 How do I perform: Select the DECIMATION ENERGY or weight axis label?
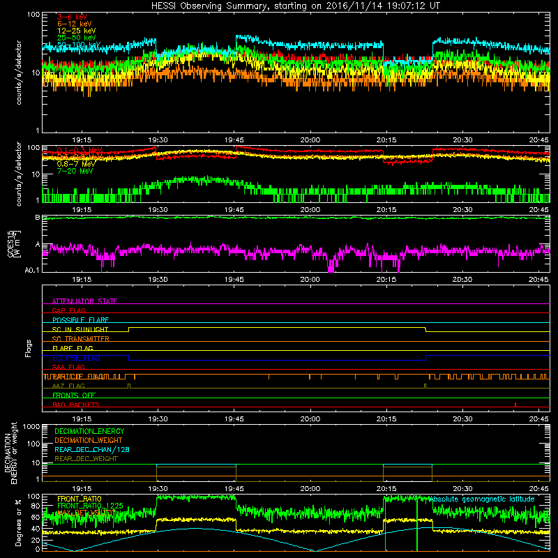click(10, 453)
